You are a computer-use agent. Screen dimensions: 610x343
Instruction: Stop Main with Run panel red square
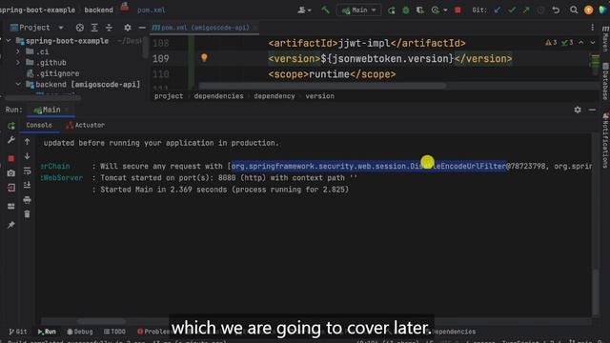(11, 159)
